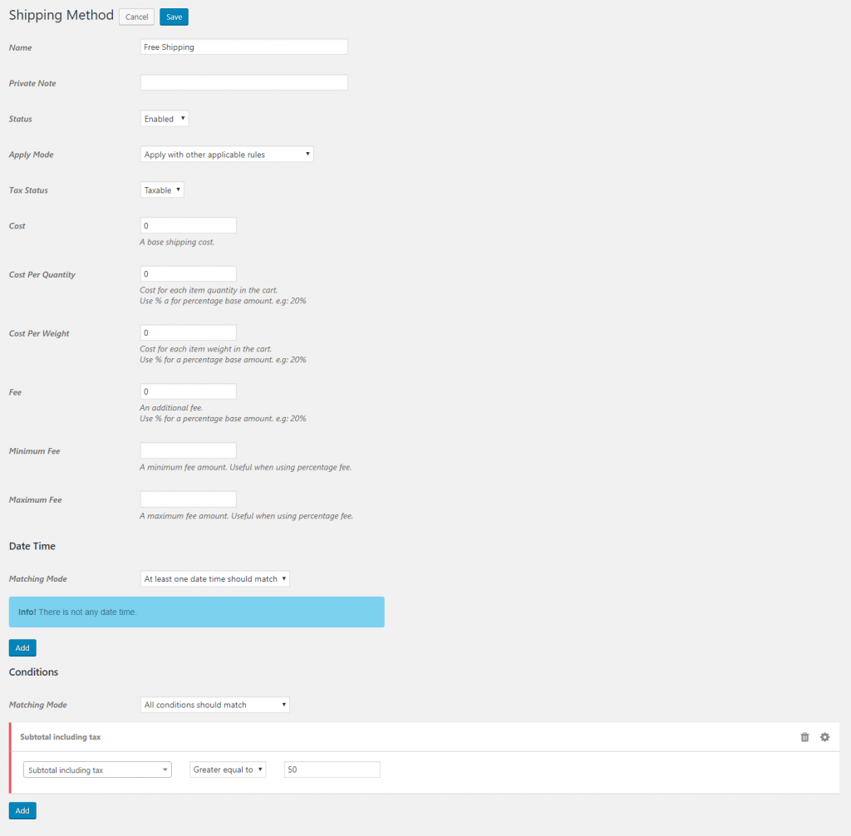Image resolution: width=851 pixels, height=836 pixels.
Task: Focus the Fee input field
Action: 189,391
